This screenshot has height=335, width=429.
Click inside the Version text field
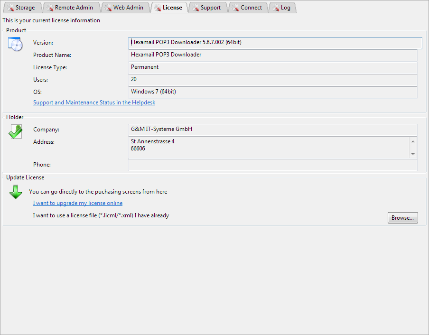pos(275,43)
